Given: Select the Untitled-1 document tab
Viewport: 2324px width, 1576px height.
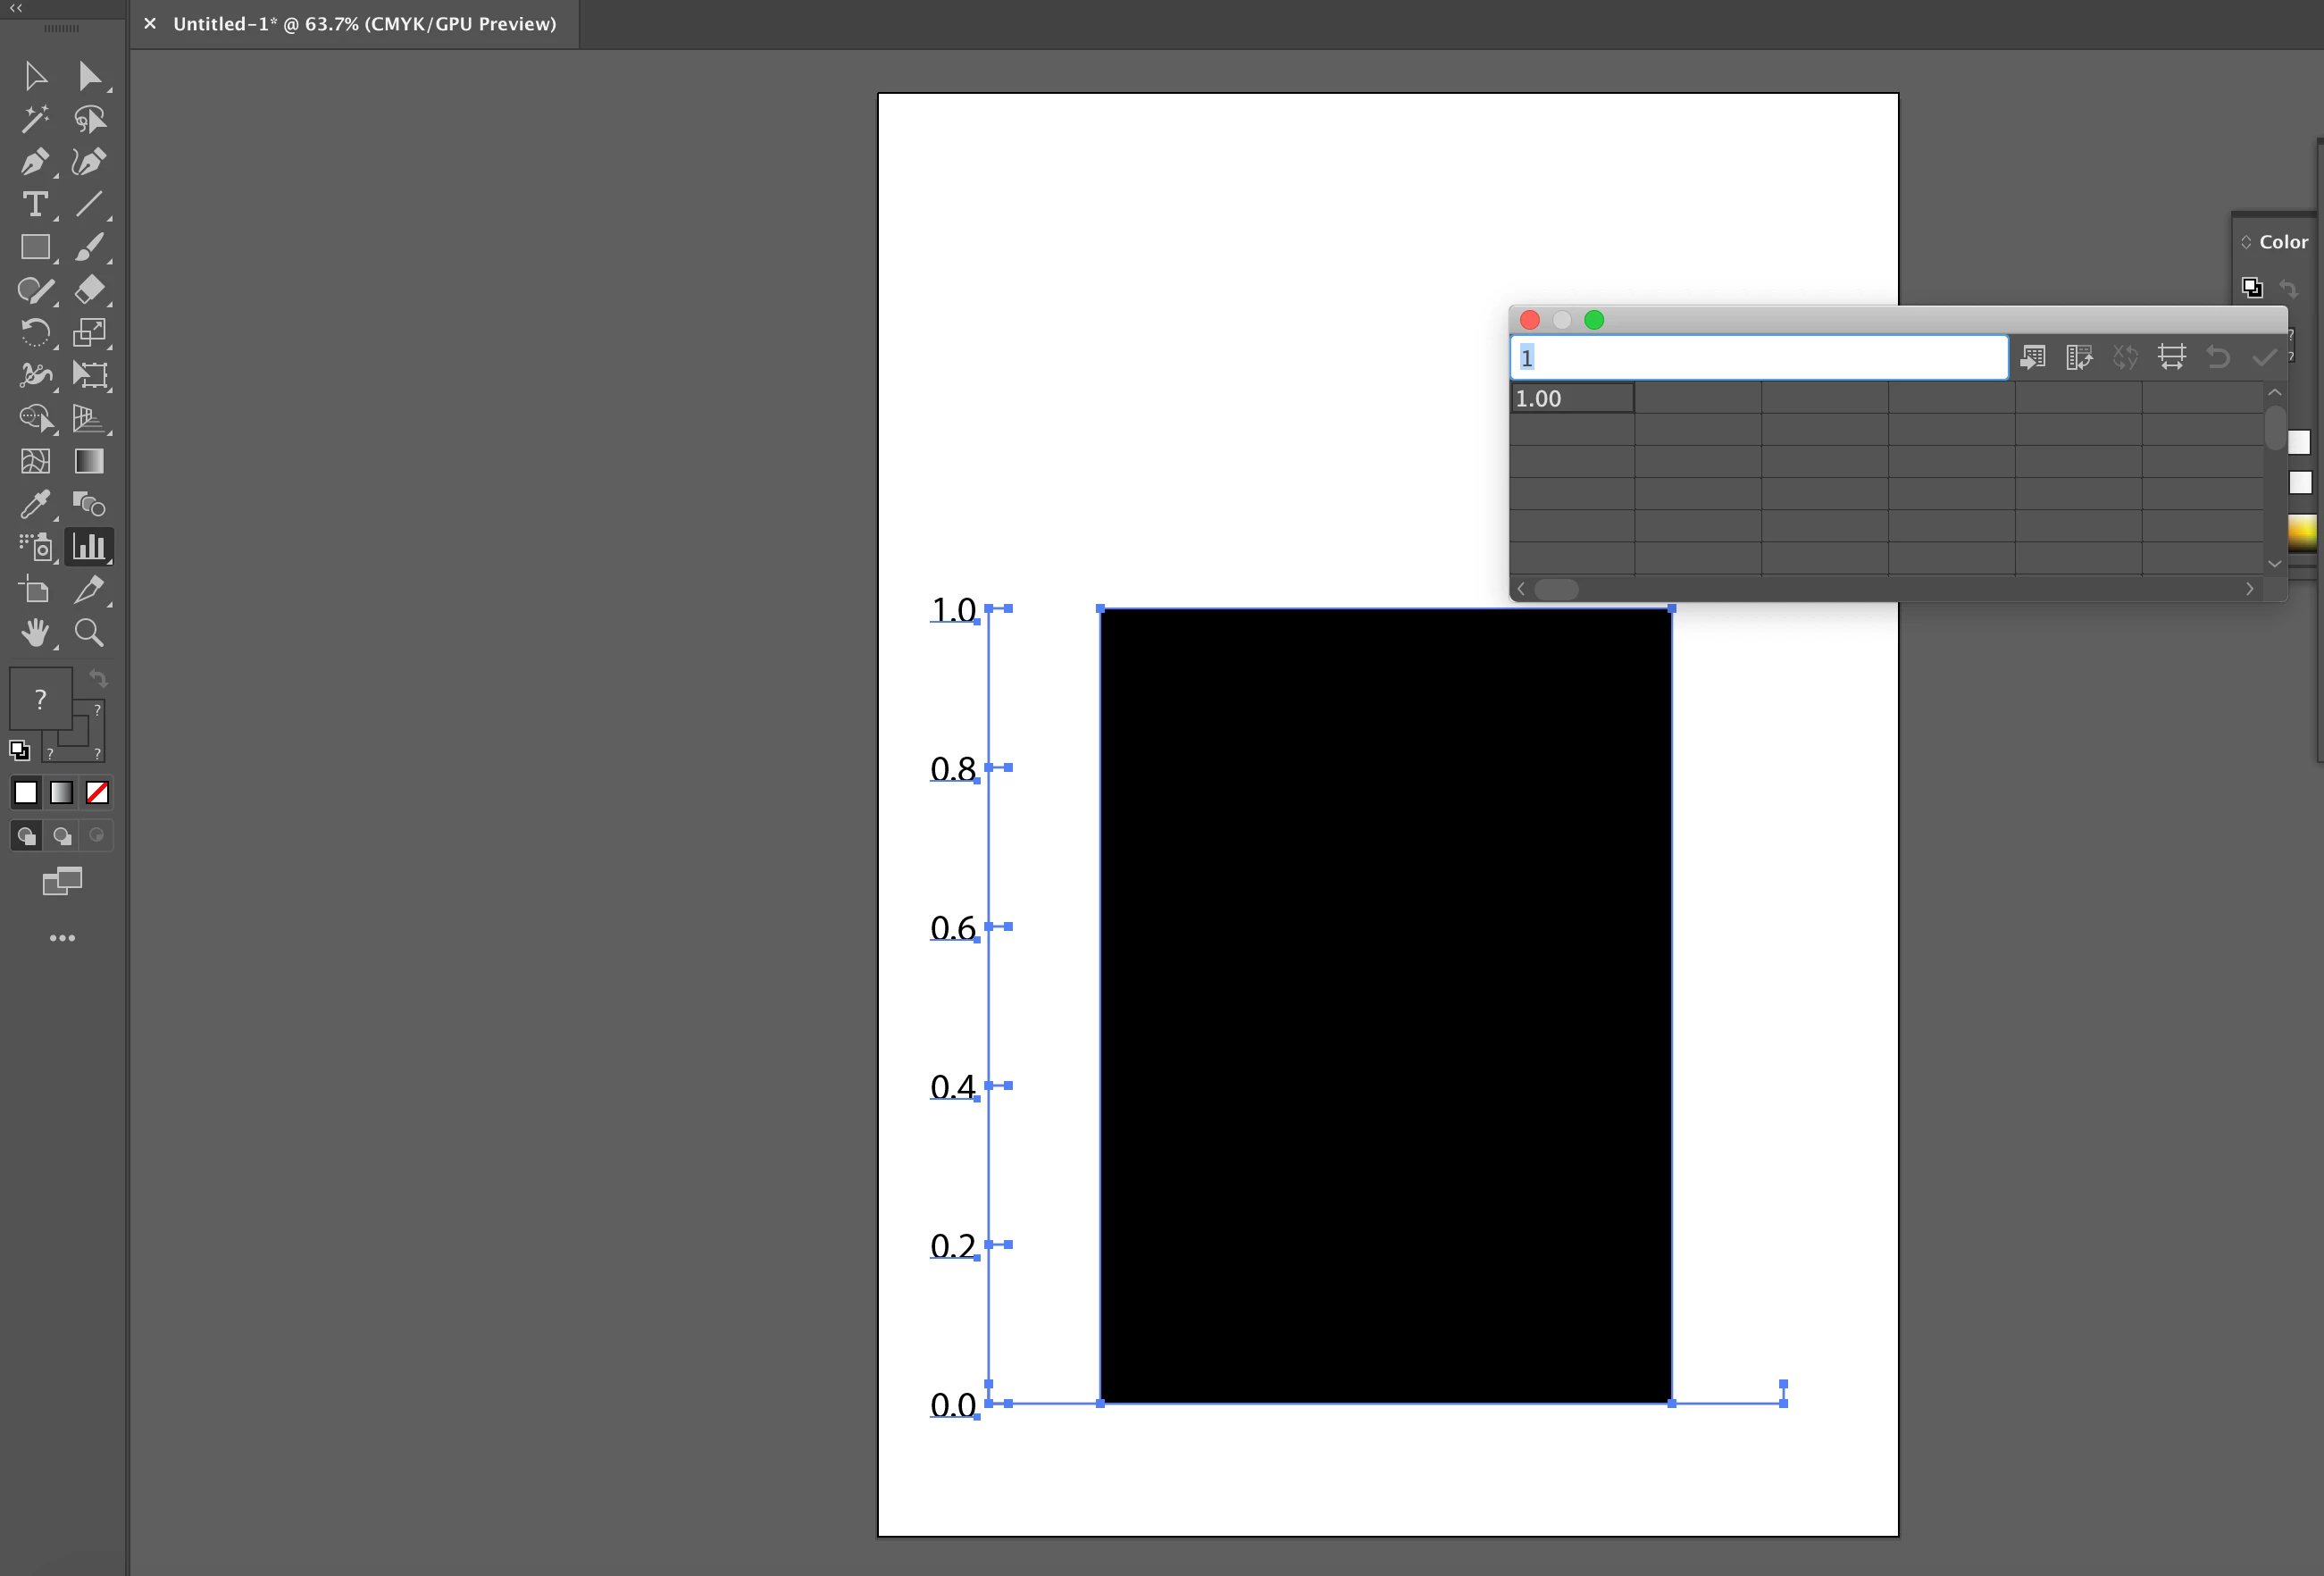Looking at the screenshot, I should (x=364, y=24).
